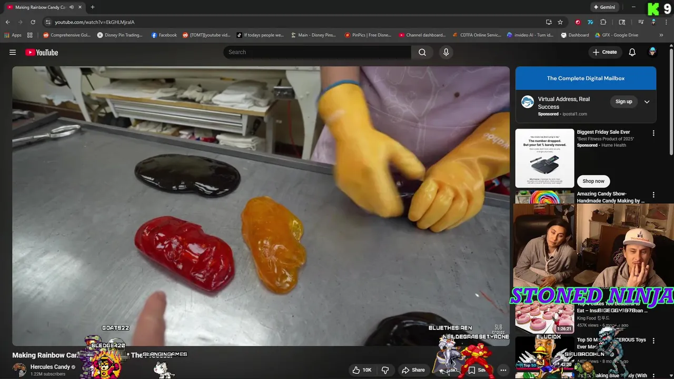Like the video with thumbs up
Image resolution: width=674 pixels, height=379 pixels.
pos(362,370)
